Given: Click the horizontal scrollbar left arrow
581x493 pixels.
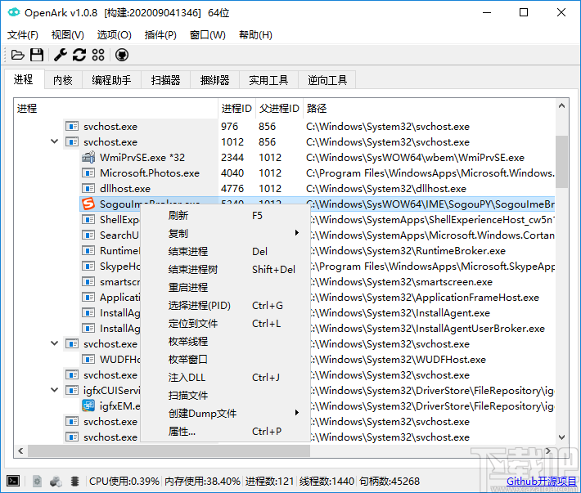Looking at the screenshot, I should 20,450.
